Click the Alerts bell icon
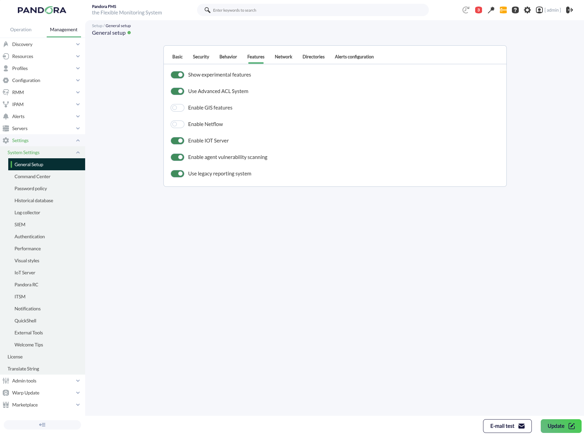Image resolution: width=584 pixels, height=435 pixels. pyautogui.click(x=6, y=116)
